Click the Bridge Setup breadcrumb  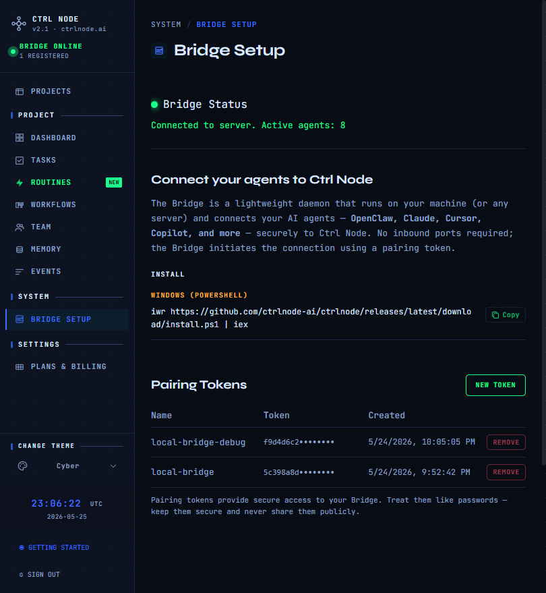point(226,24)
